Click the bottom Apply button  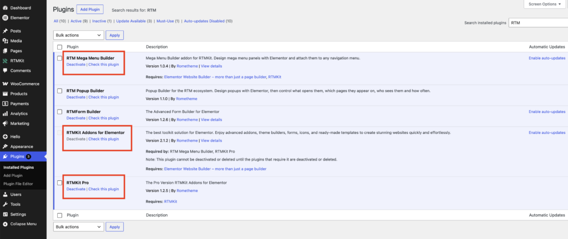[x=114, y=227]
